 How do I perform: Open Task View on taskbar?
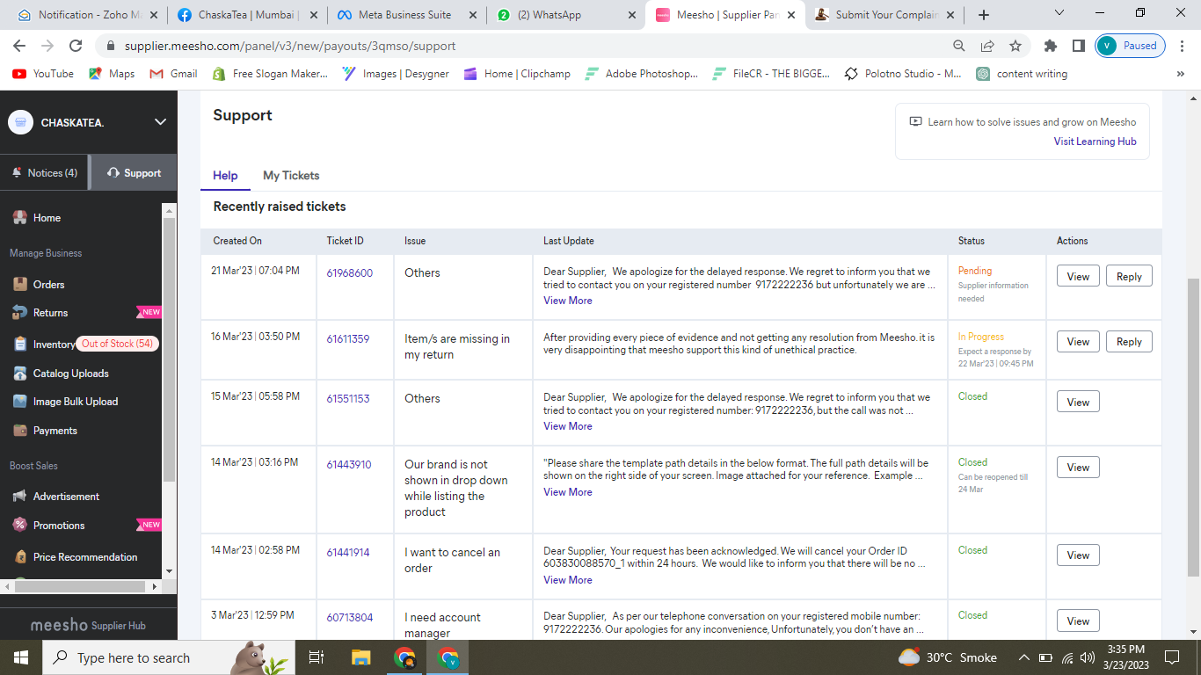pyautogui.click(x=317, y=657)
